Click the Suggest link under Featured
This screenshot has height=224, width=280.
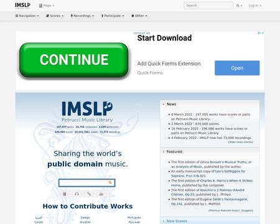click(x=247, y=210)
